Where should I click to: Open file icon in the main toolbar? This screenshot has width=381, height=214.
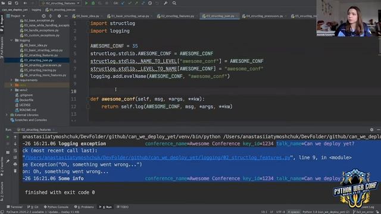tap(3, 3)
